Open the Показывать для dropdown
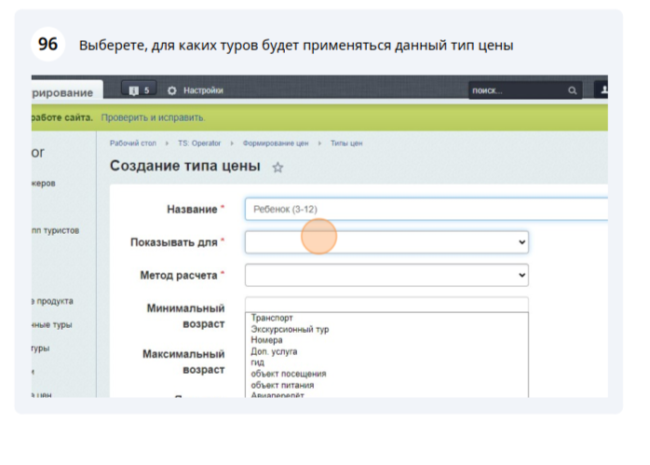Screen dimensions: 650x465 click(386, 242)
